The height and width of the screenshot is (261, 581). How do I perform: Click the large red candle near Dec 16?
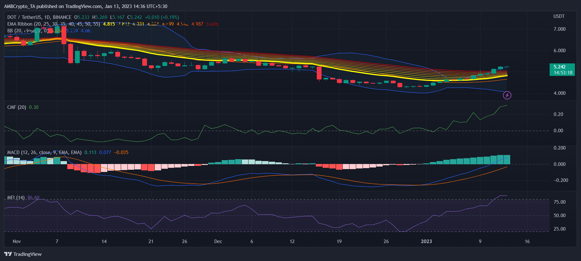point(319,73)
